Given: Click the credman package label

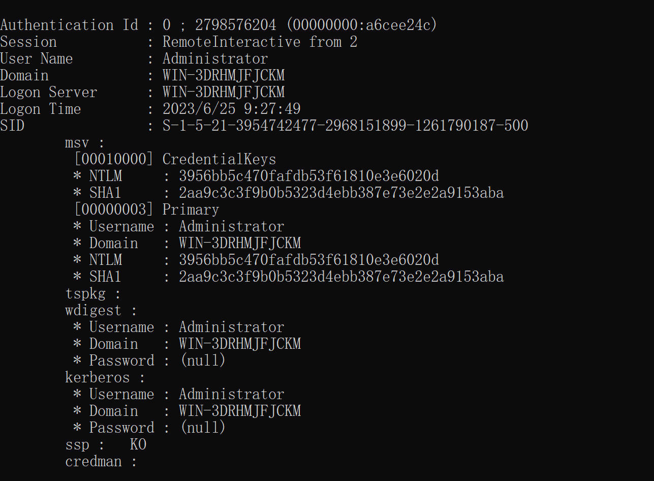Looking at the screenshot, I should [x=94, y=461].
